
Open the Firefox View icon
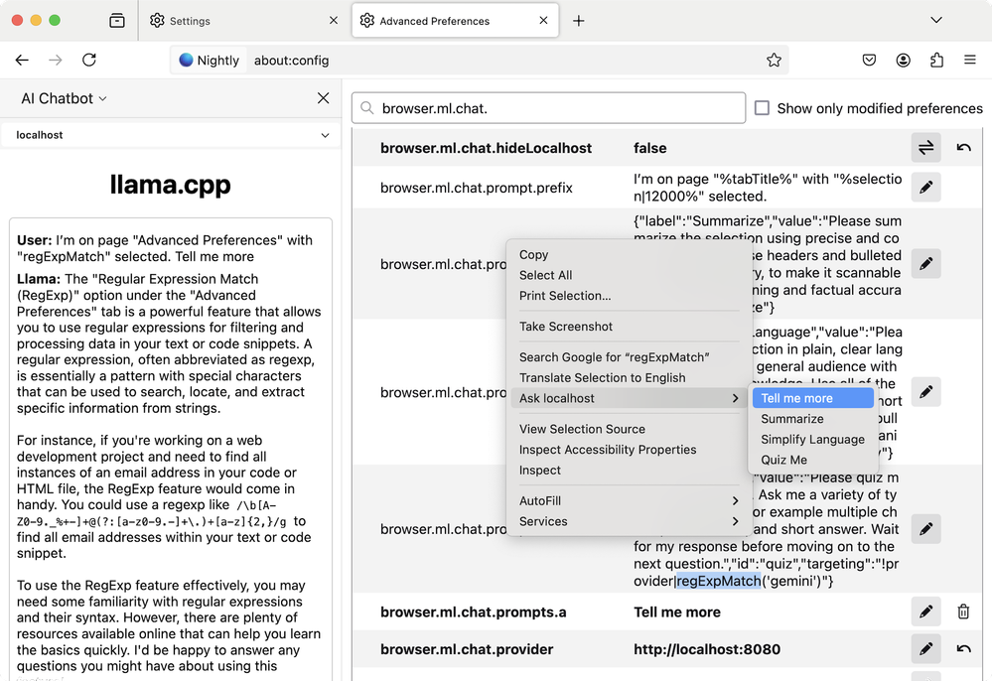click(117, 20)
